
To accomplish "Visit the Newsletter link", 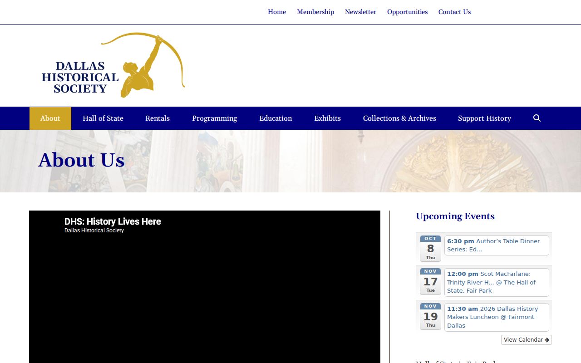I will (x=360, y=12).
